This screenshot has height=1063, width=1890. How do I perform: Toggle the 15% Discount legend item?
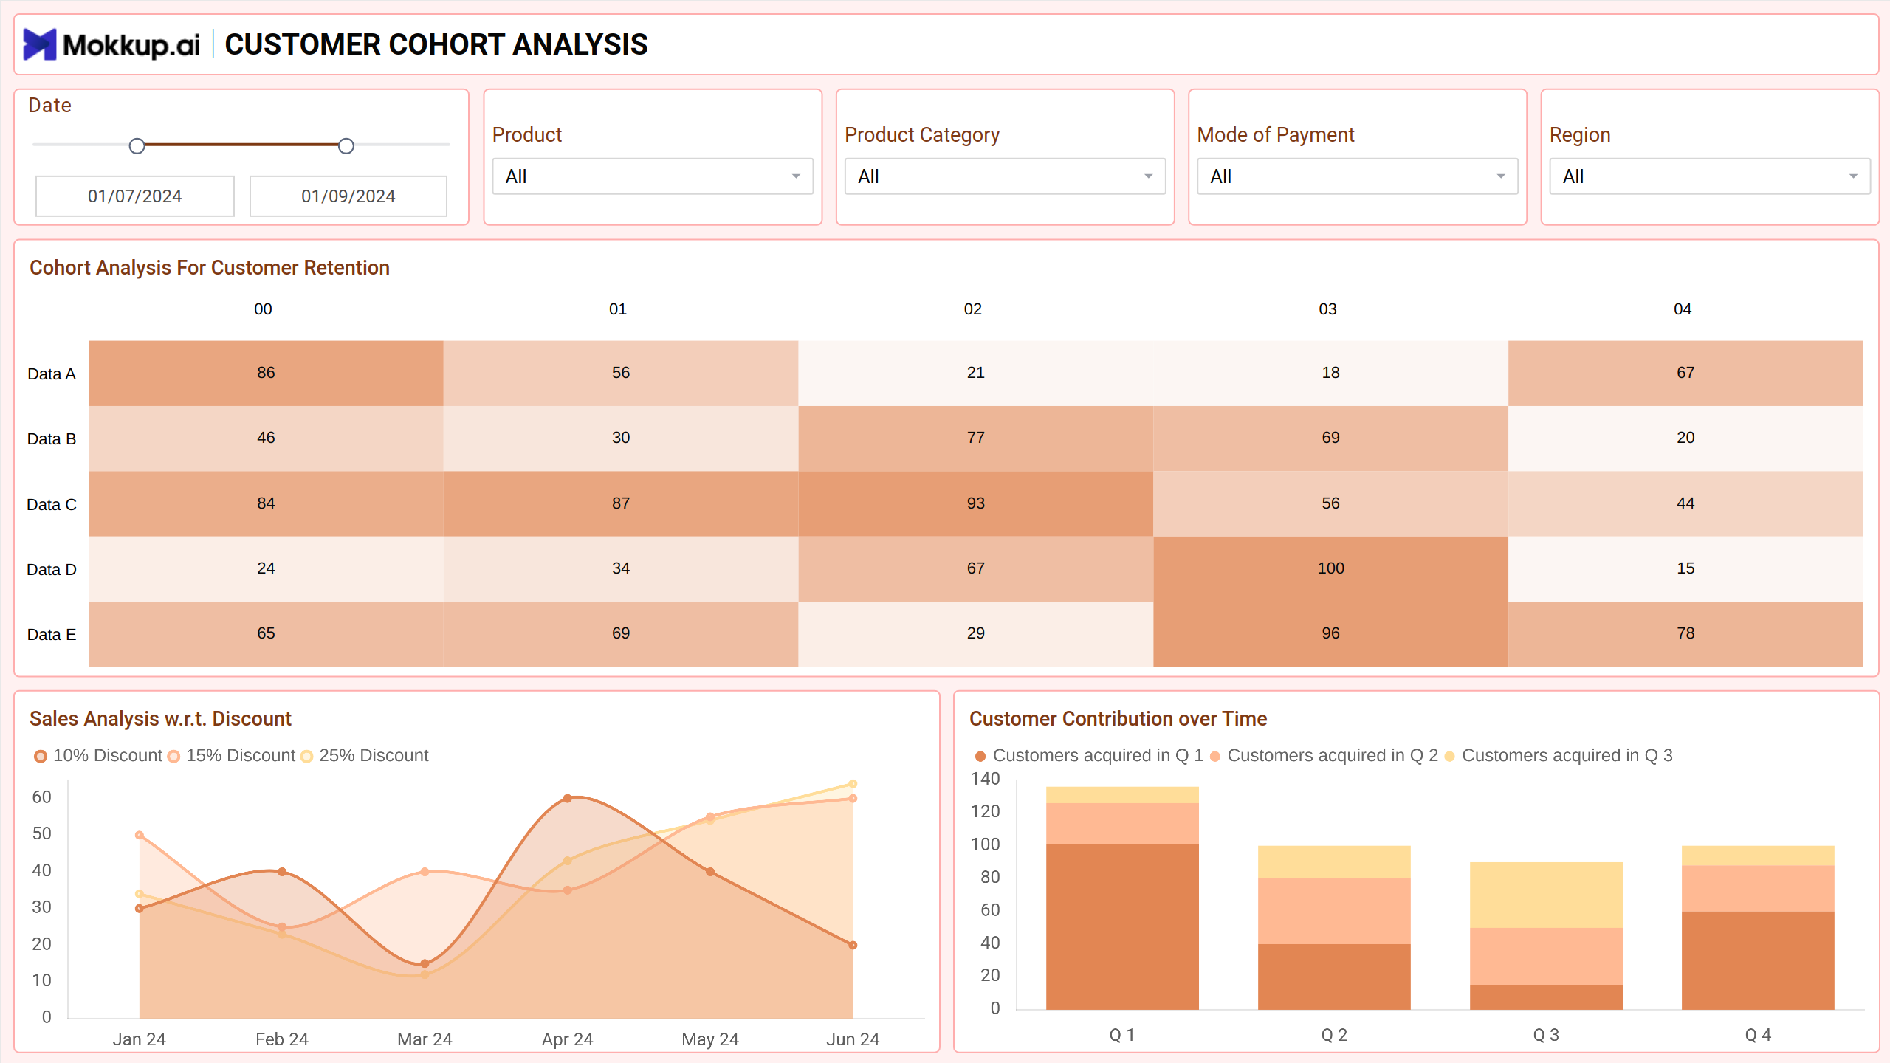(231, 756)
